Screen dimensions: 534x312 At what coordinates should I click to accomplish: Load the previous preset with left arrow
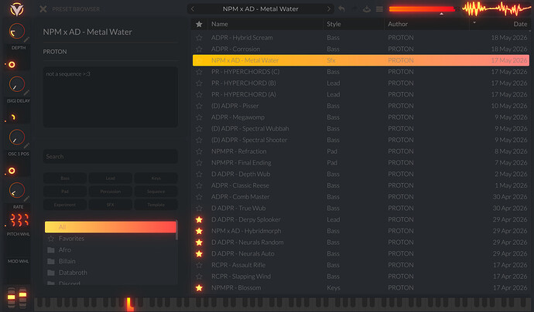[x=193, y=8]
